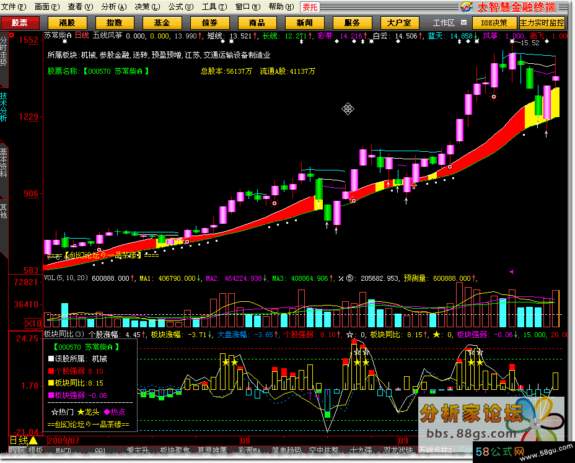Open the 查看(V) menu
Viewport: 575px width, 463px height.
tap(81, 7)
